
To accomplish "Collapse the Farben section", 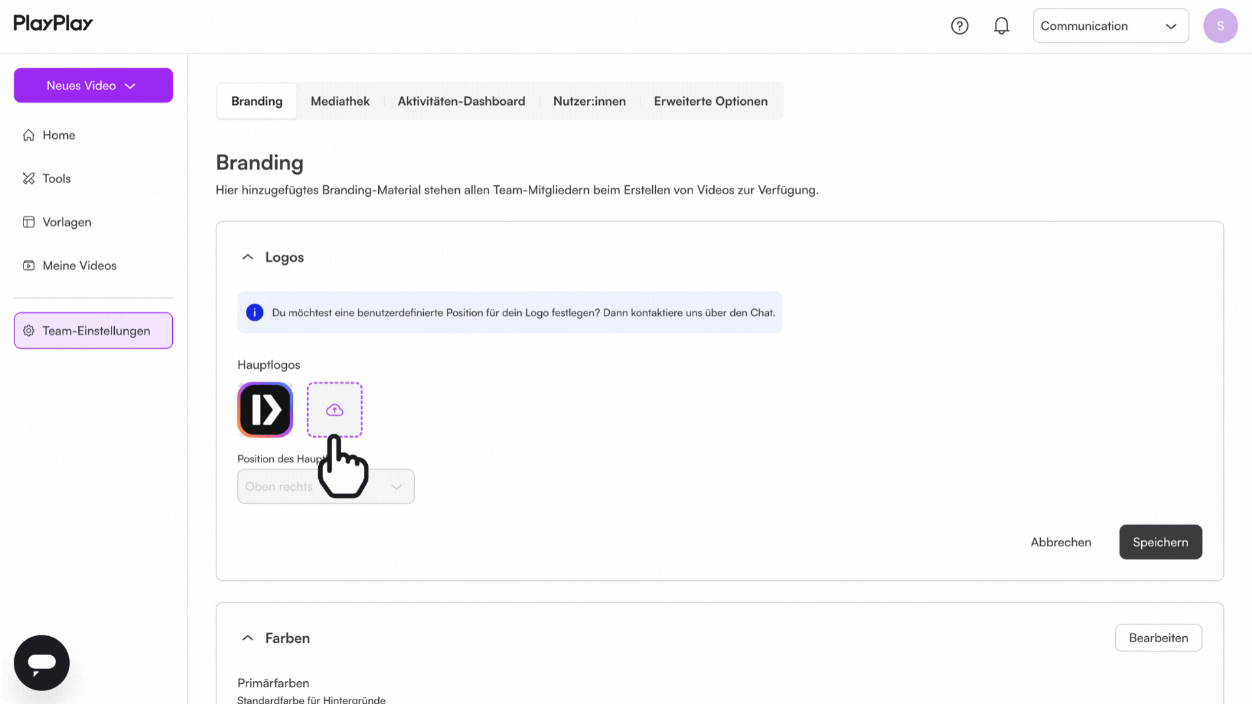I will click(x=247, y=638).
